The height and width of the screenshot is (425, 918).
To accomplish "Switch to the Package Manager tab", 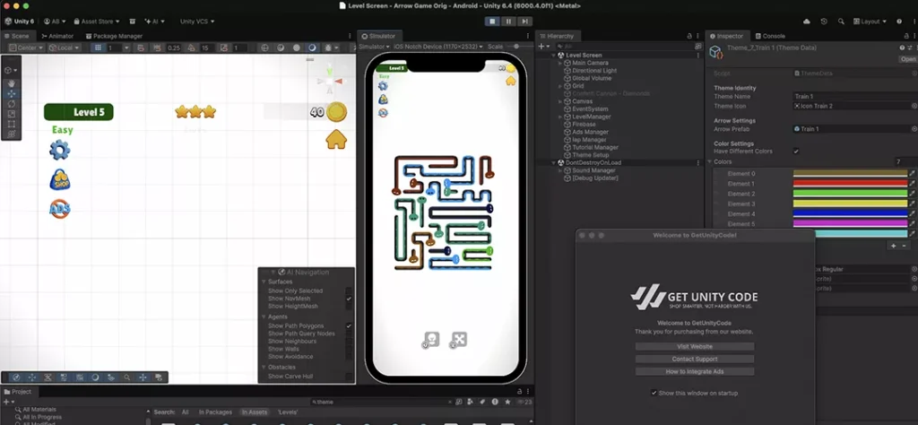I will point(113,36).
